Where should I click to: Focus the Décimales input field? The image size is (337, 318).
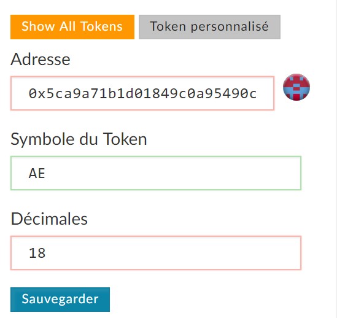tap(156, 253)
